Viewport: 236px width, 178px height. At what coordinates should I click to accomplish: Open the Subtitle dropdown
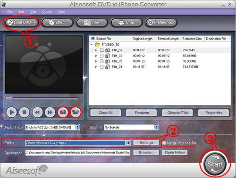click(x=156, y=127)
